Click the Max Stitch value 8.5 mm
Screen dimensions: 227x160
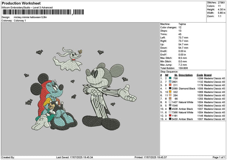coord(183,58)
